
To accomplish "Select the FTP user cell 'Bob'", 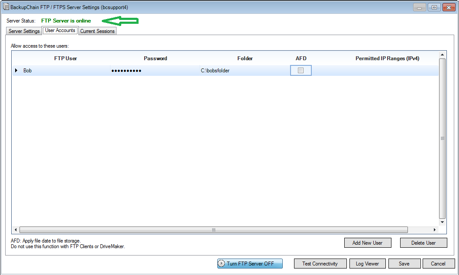I will 65,71.
